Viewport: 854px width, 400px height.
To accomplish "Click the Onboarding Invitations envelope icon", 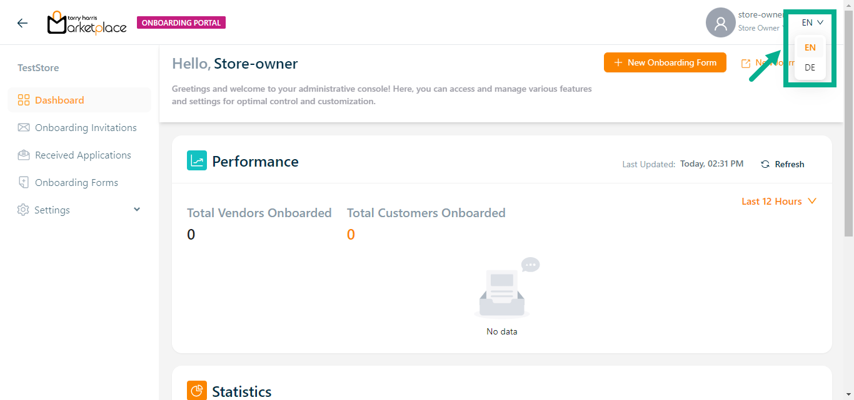I will point(24,128).
